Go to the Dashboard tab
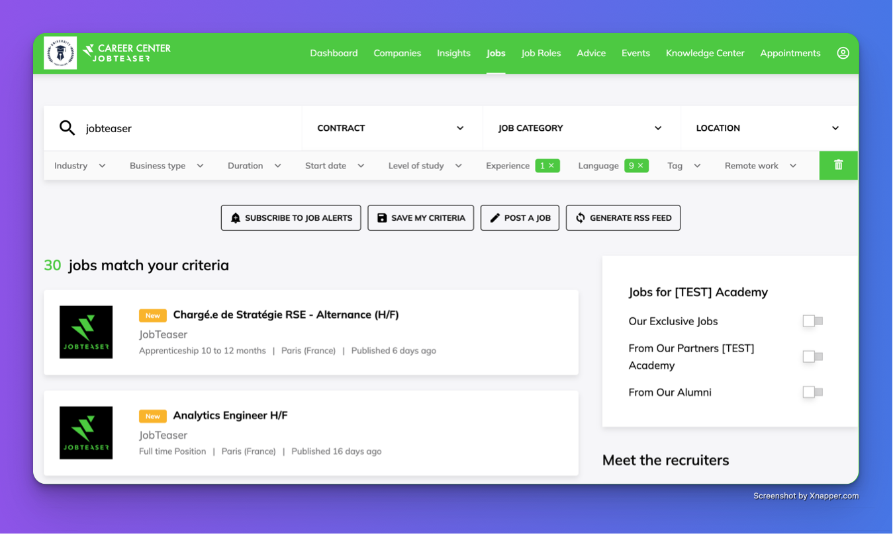893x534 pixels. (334, 53)
